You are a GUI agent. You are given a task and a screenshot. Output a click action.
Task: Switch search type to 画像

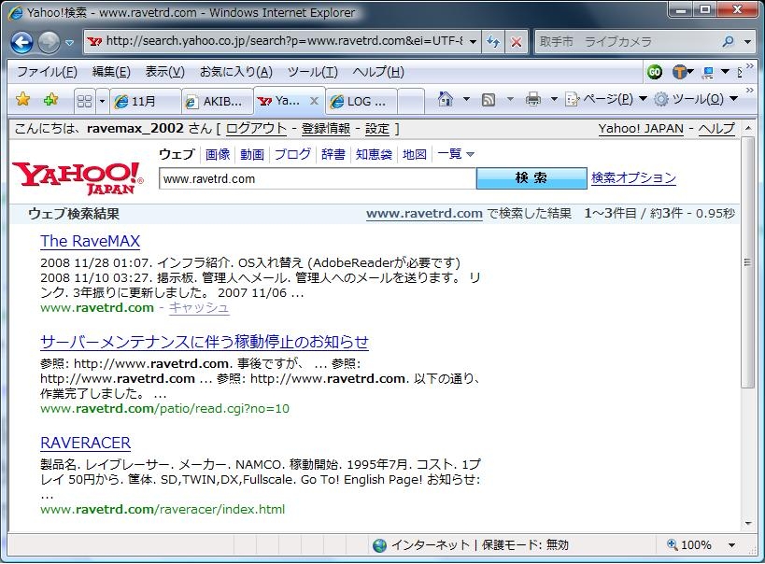pyautogui.click(x=218, y=154)
